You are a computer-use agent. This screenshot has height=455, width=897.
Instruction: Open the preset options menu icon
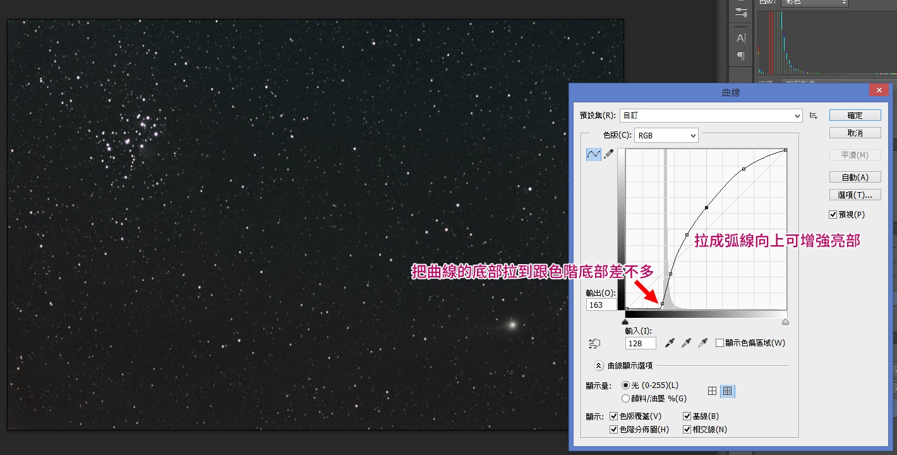point(814,116)
